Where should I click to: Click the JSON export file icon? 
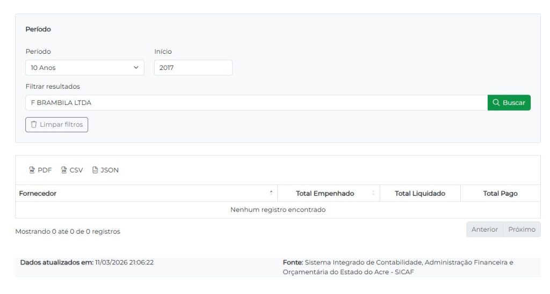pos(95,170)
